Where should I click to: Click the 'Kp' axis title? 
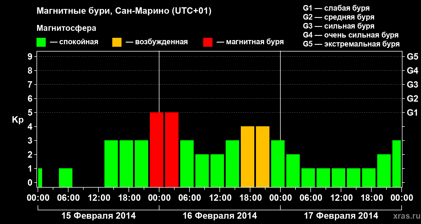(18, 120)
